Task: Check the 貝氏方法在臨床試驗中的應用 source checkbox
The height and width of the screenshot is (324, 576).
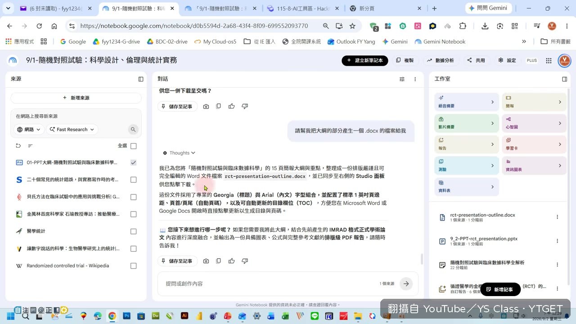Action: pyautogui.click(x=133, y=197)
